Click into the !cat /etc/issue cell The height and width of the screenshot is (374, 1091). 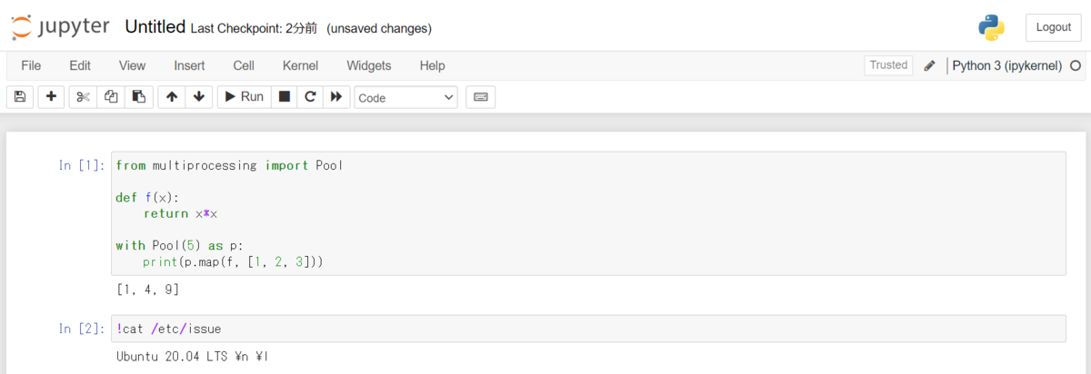[x=588, y=329]
